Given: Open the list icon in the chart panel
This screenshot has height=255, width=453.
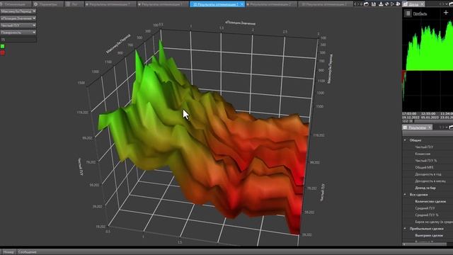Looking at the screenshot, I should [x=408, y=13].
